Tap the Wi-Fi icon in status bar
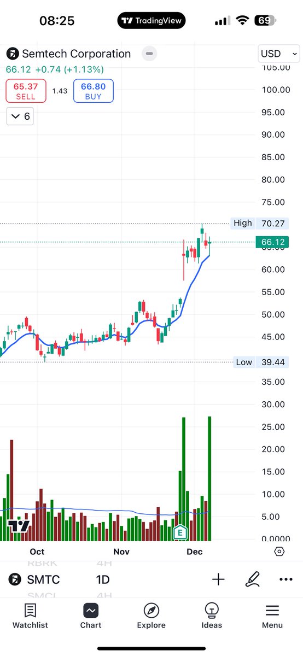 tap(242, 21)
